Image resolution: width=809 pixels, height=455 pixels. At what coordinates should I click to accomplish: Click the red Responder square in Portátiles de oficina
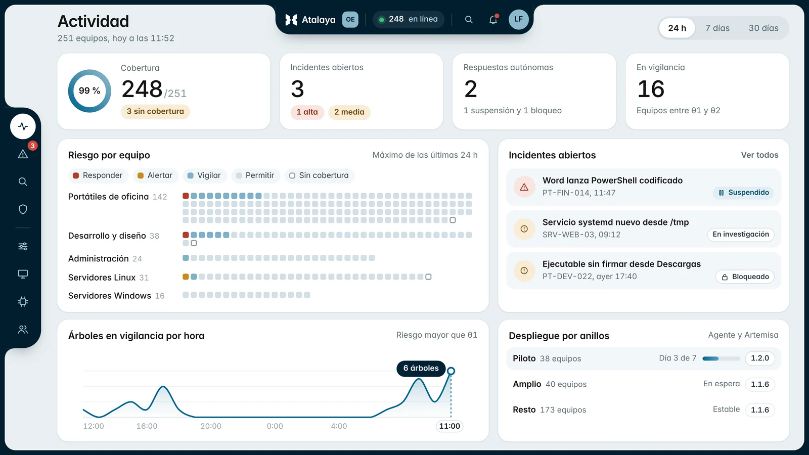click(186, 196)
